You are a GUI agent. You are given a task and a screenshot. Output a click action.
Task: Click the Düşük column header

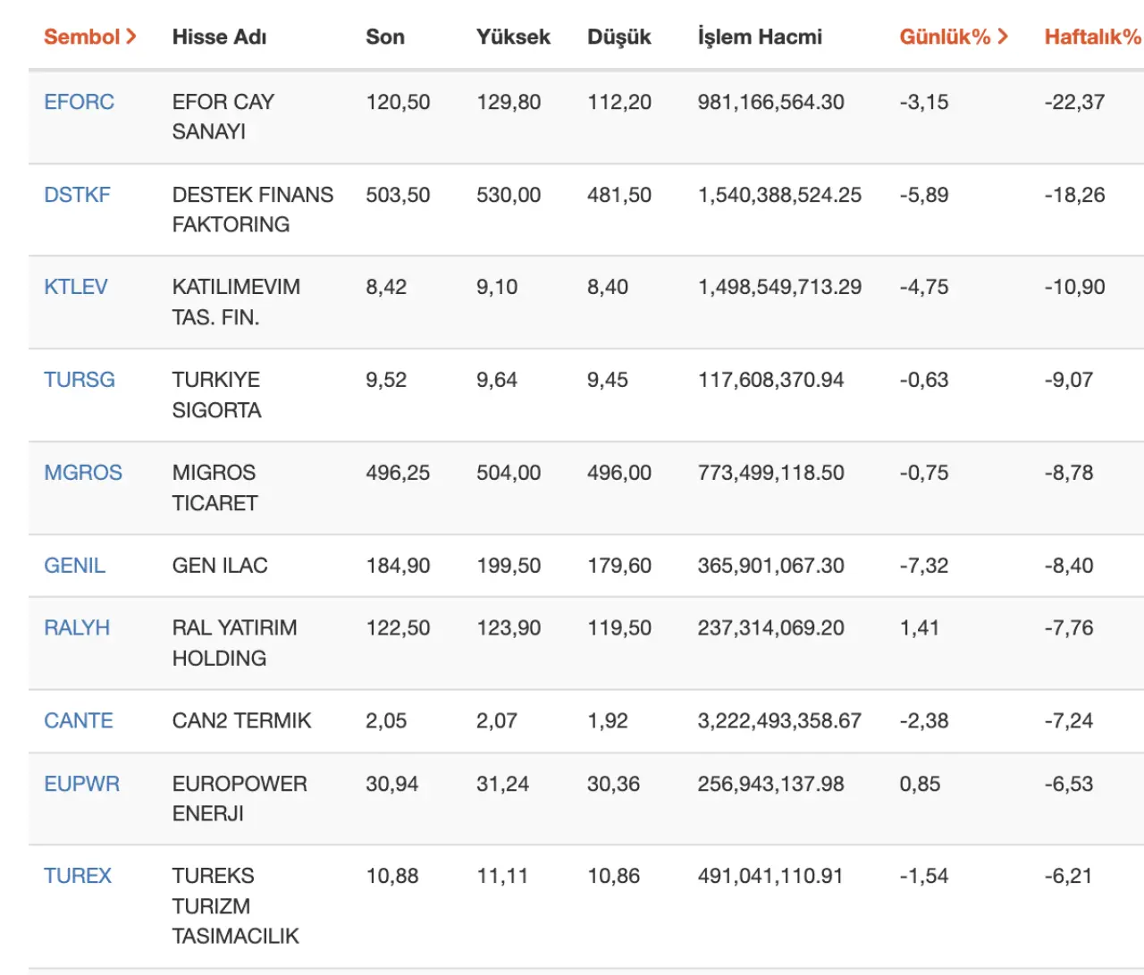pos(618,37)
